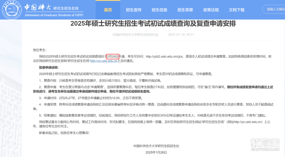This screenshot has width=285, height=157.
Task: Focus the keyword search input box
Action: pyautogui.click(x=274, y=9)
